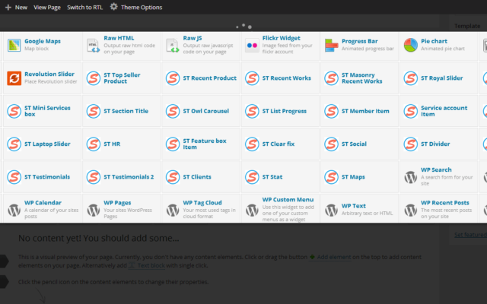This screenshot has height=304, width=487.
Task: Click the ST List Progress icon
Action: point(252,111)
